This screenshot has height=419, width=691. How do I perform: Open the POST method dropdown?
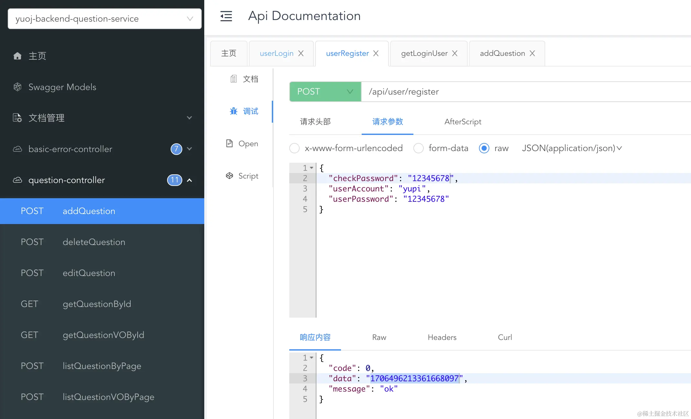(325, 92)
